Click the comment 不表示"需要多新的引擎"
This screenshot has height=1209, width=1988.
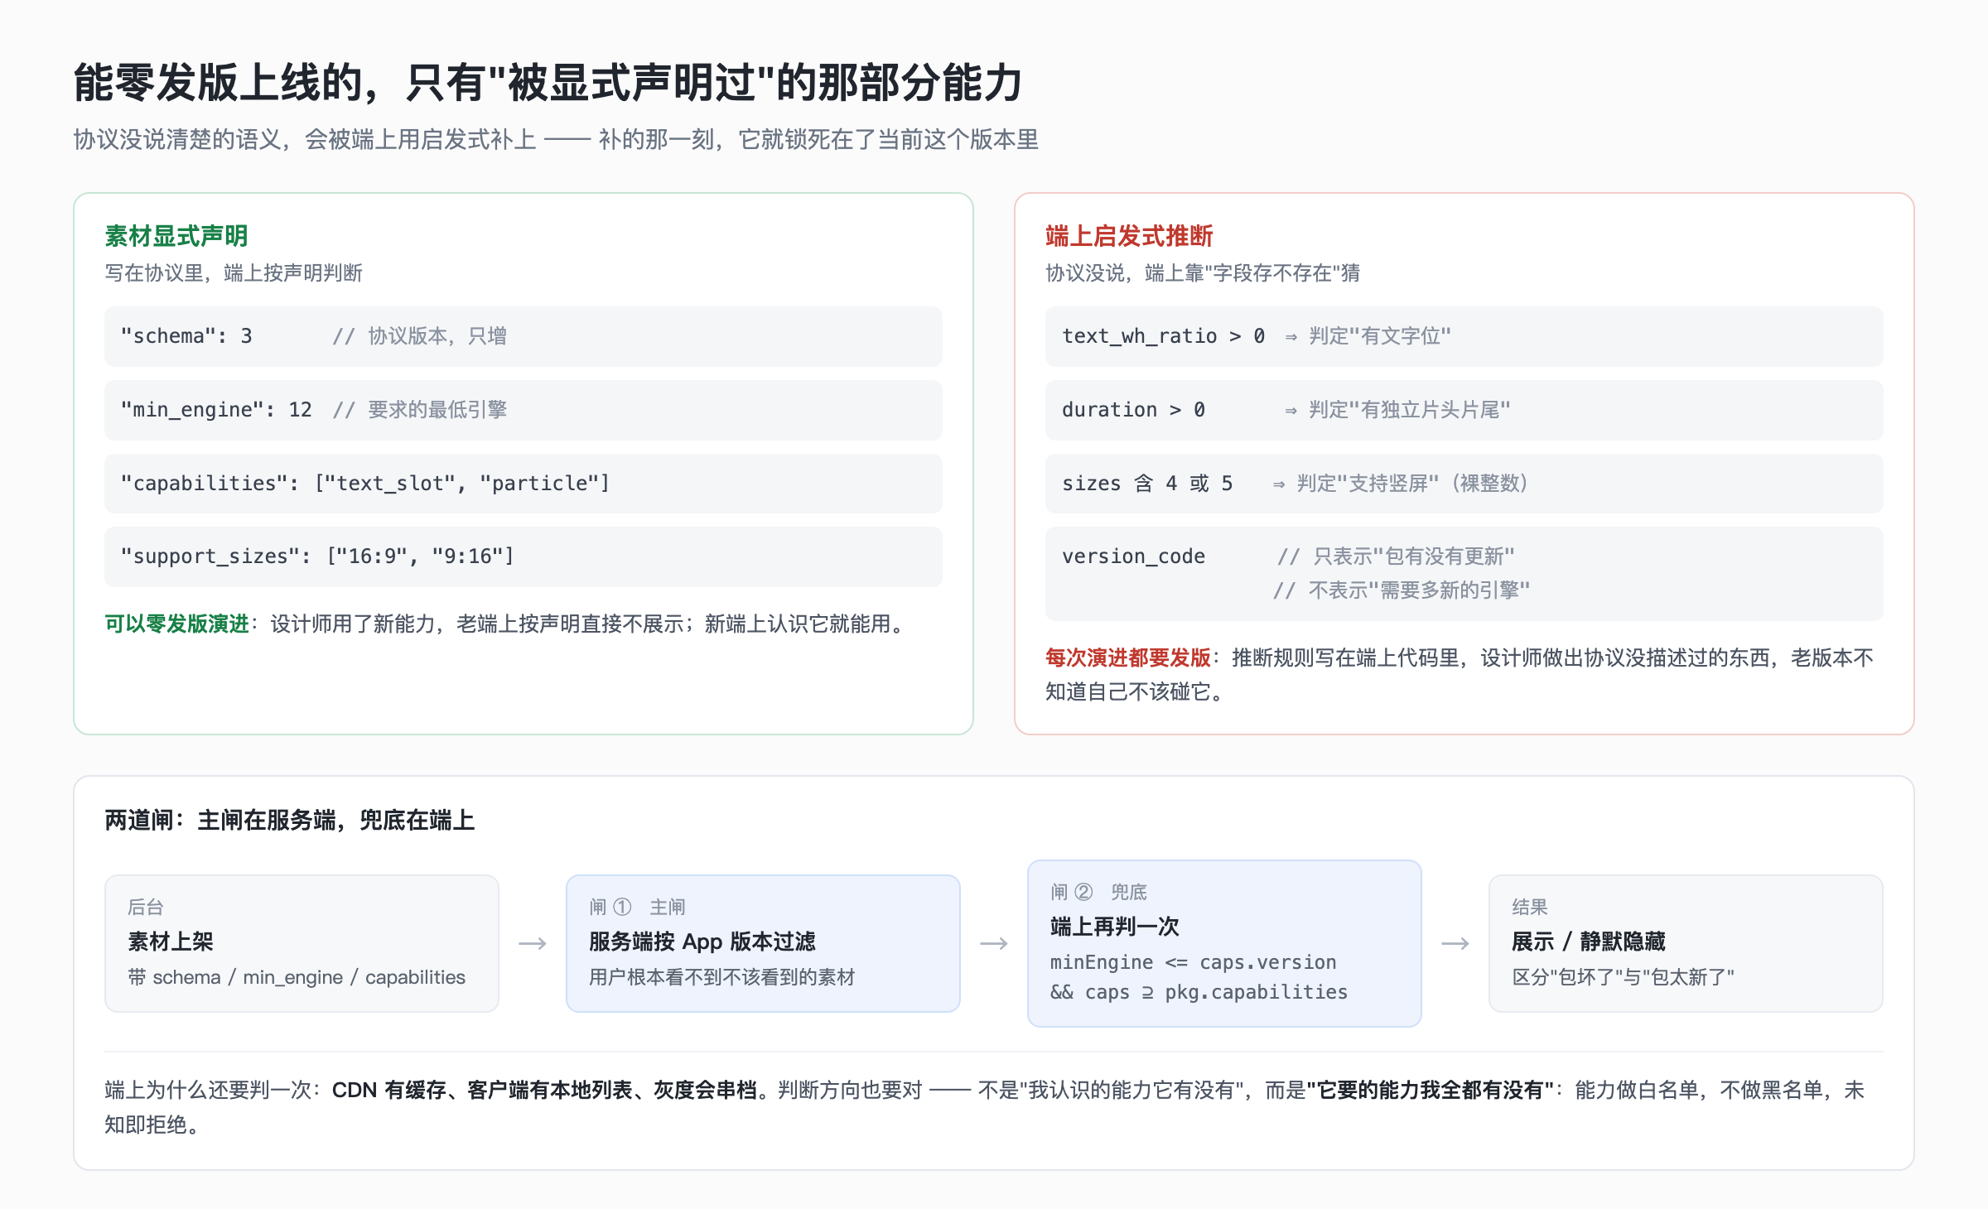click(1402, 590)
